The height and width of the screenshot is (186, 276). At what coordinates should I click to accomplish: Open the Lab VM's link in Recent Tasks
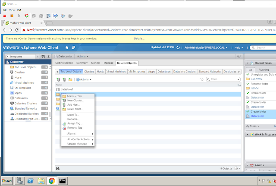[x=256, y=79]
